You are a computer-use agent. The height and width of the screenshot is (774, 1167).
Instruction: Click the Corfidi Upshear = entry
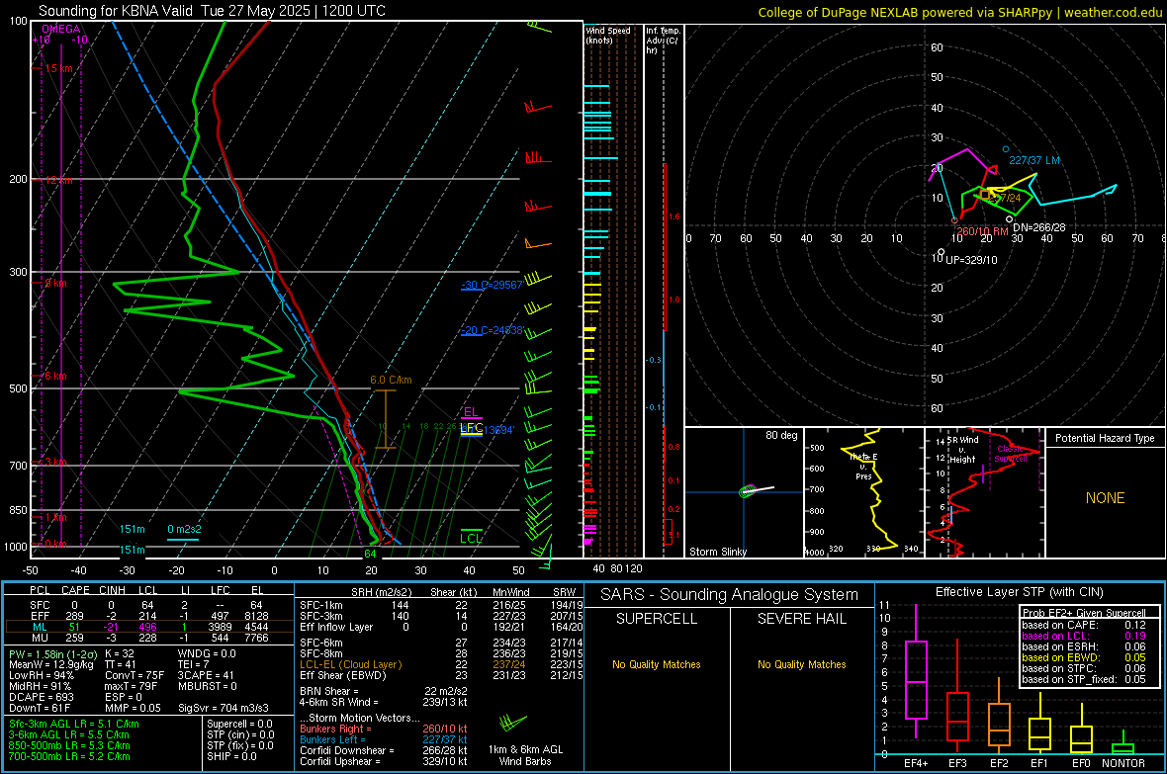click(x=384, y=761)
